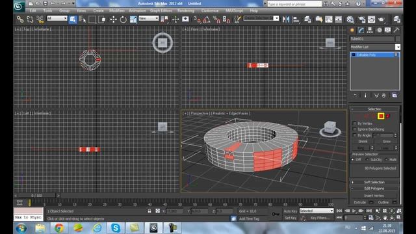The width and height of the screenshot is (416, 234).
Task: Open the Extrude settings box
Action: tap(371, 202)
